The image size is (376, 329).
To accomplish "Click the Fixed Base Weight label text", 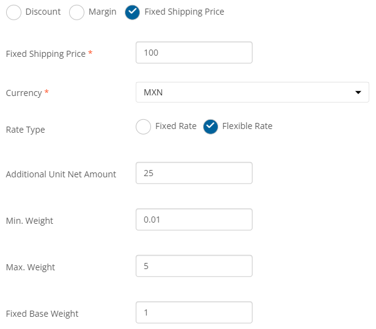I will pyautogui.click(x=42, y=314).
